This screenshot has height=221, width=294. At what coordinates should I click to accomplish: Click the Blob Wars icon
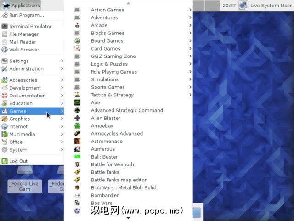point(78,187)
